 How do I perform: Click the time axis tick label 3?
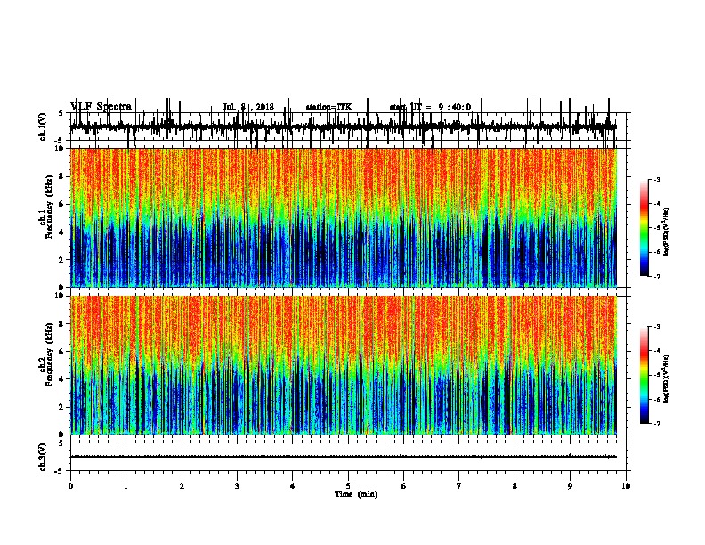(x=237, y=485)
